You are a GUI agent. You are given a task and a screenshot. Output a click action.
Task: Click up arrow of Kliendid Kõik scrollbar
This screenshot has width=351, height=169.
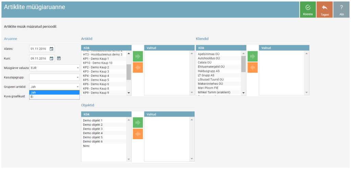pyautogui.click(x=244, y=53)
